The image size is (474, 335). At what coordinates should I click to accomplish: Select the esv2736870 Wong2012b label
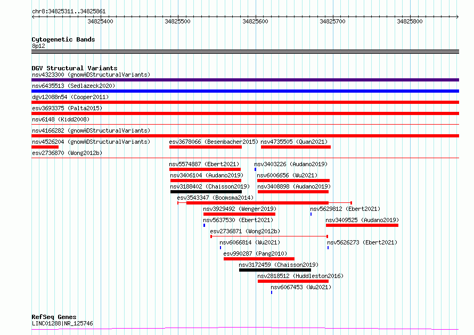coord(67,153)
